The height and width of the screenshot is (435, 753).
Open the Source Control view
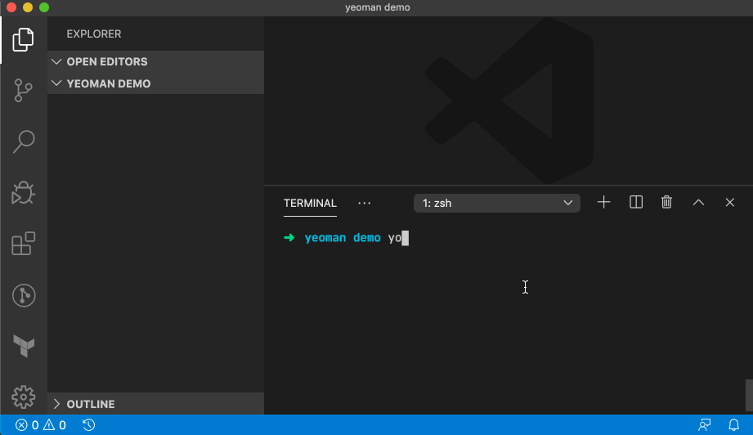[23, 90]
